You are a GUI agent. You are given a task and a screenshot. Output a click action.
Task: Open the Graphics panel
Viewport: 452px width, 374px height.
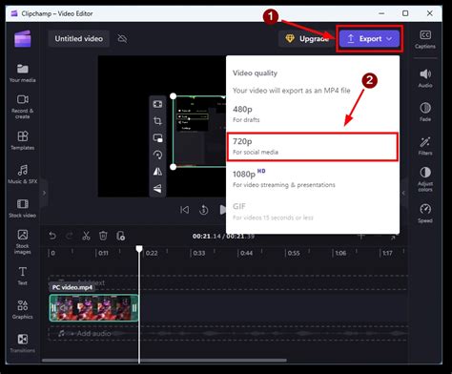pos(22,309)
